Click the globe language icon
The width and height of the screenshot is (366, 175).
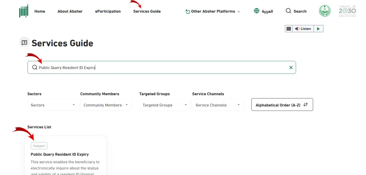(257, 11)
